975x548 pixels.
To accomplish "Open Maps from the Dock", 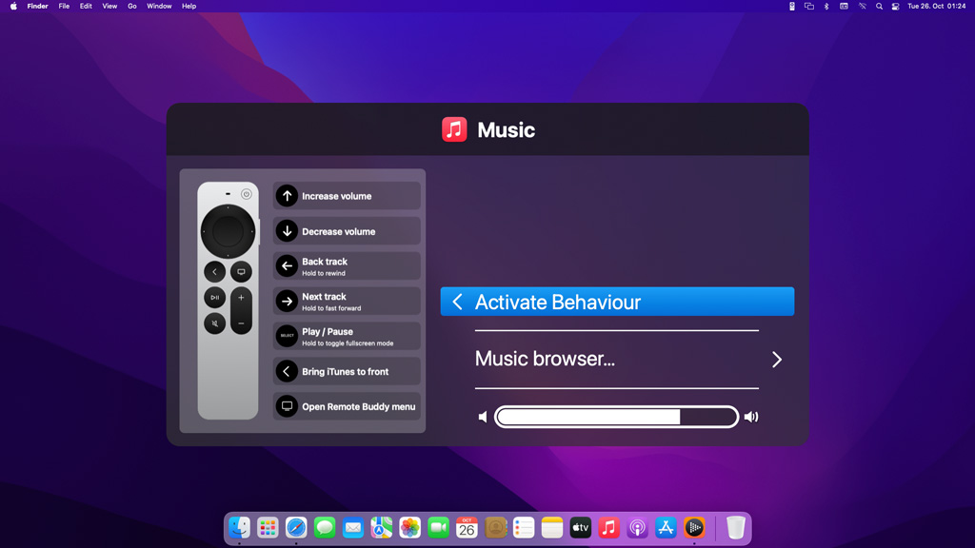I will click(x=381, y=527).
